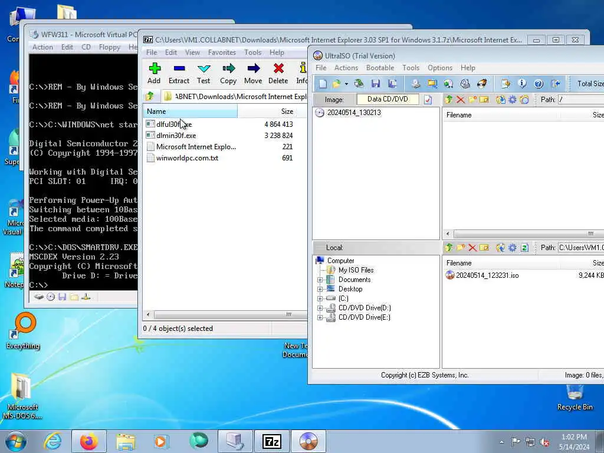Screen dimensions: 604x453
Task: Expand Documents node in UltraISO Local tree
Action: 320,280
